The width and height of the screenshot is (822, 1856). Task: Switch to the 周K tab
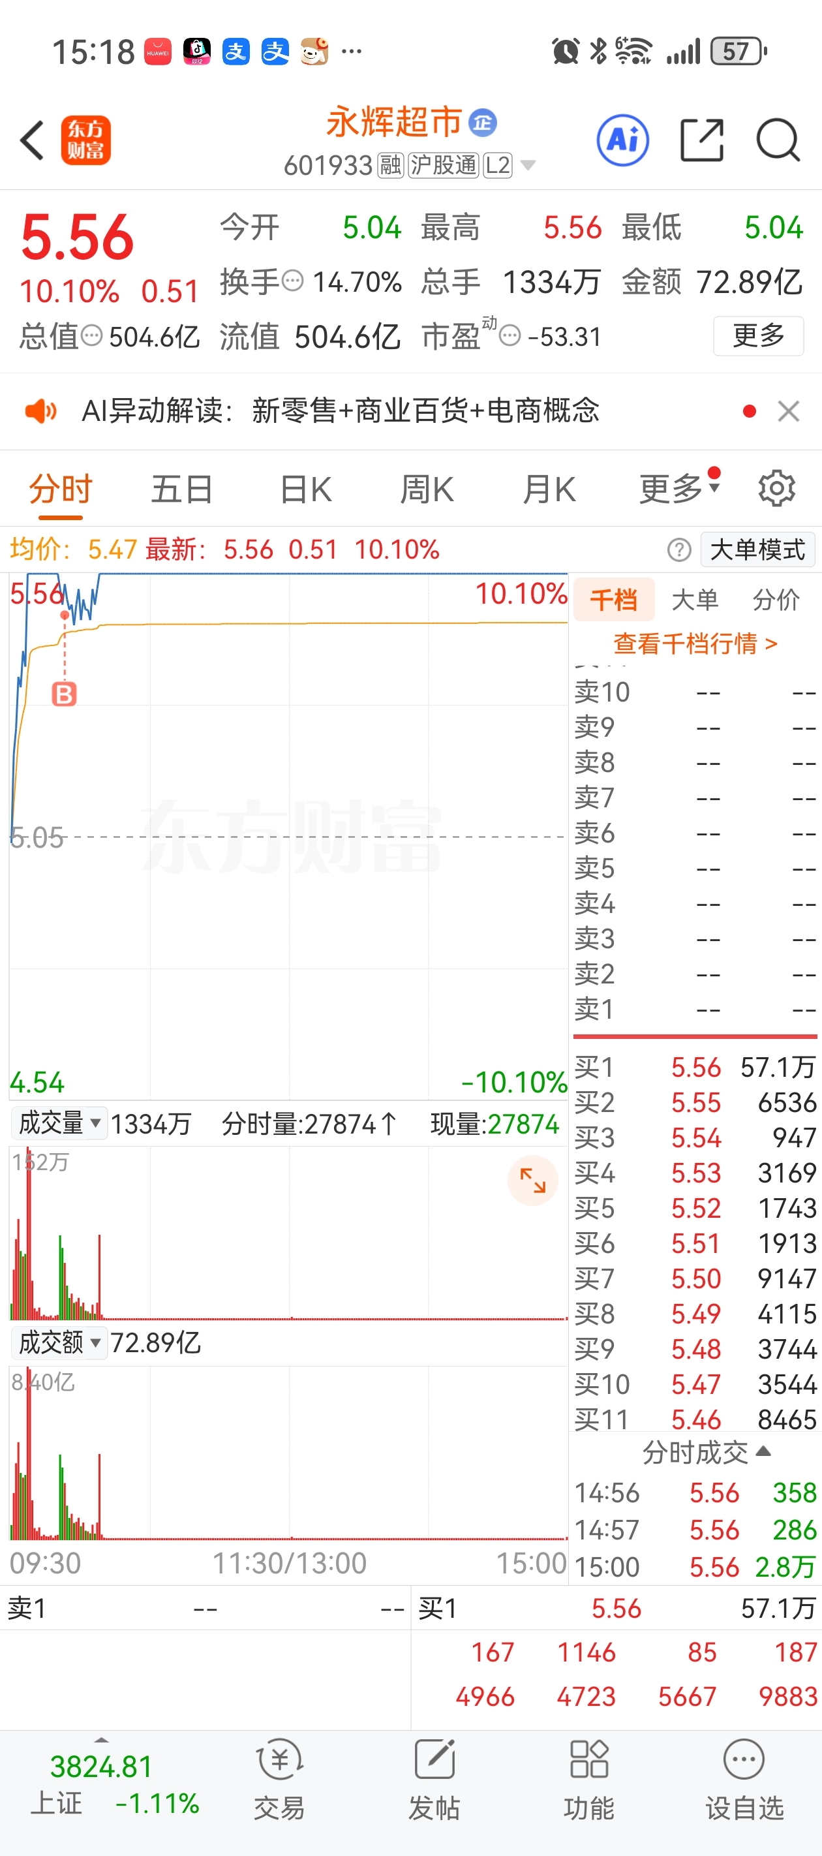click(427, 489)
